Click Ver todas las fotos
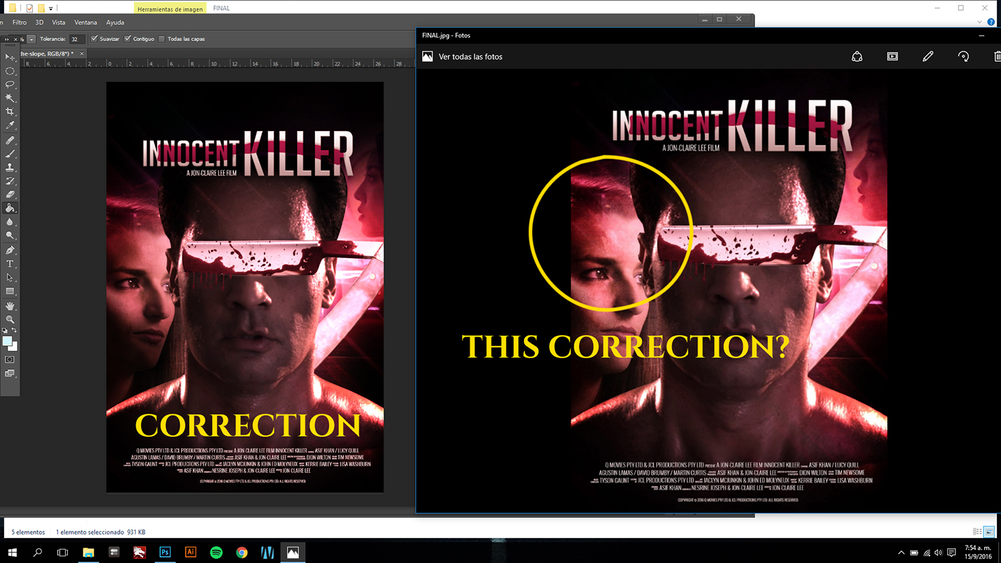This screenshot has height=563, width=1001. coord(470,57)
